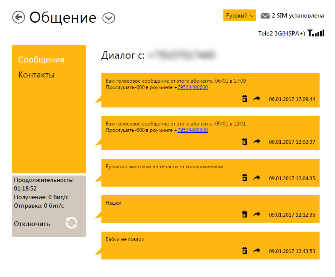
Task: Forward the Нашел message
Action: tap(257, 214)
